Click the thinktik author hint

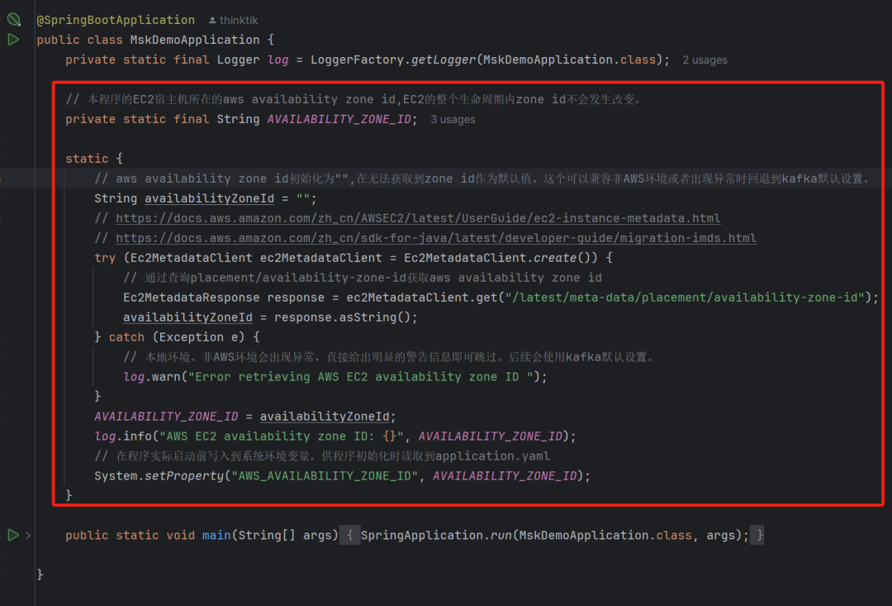pos(233,21)
